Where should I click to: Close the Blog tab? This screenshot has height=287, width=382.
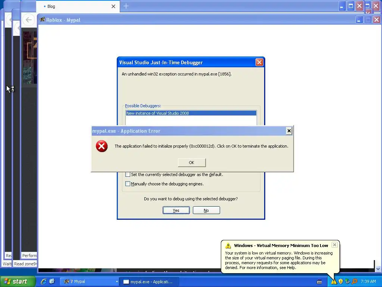coord(113,6)
